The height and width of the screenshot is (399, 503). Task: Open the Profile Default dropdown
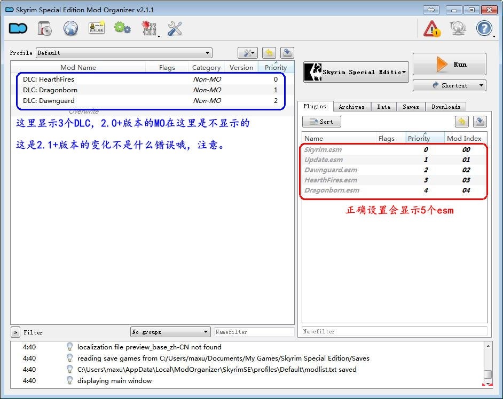(x=124, y=53)
